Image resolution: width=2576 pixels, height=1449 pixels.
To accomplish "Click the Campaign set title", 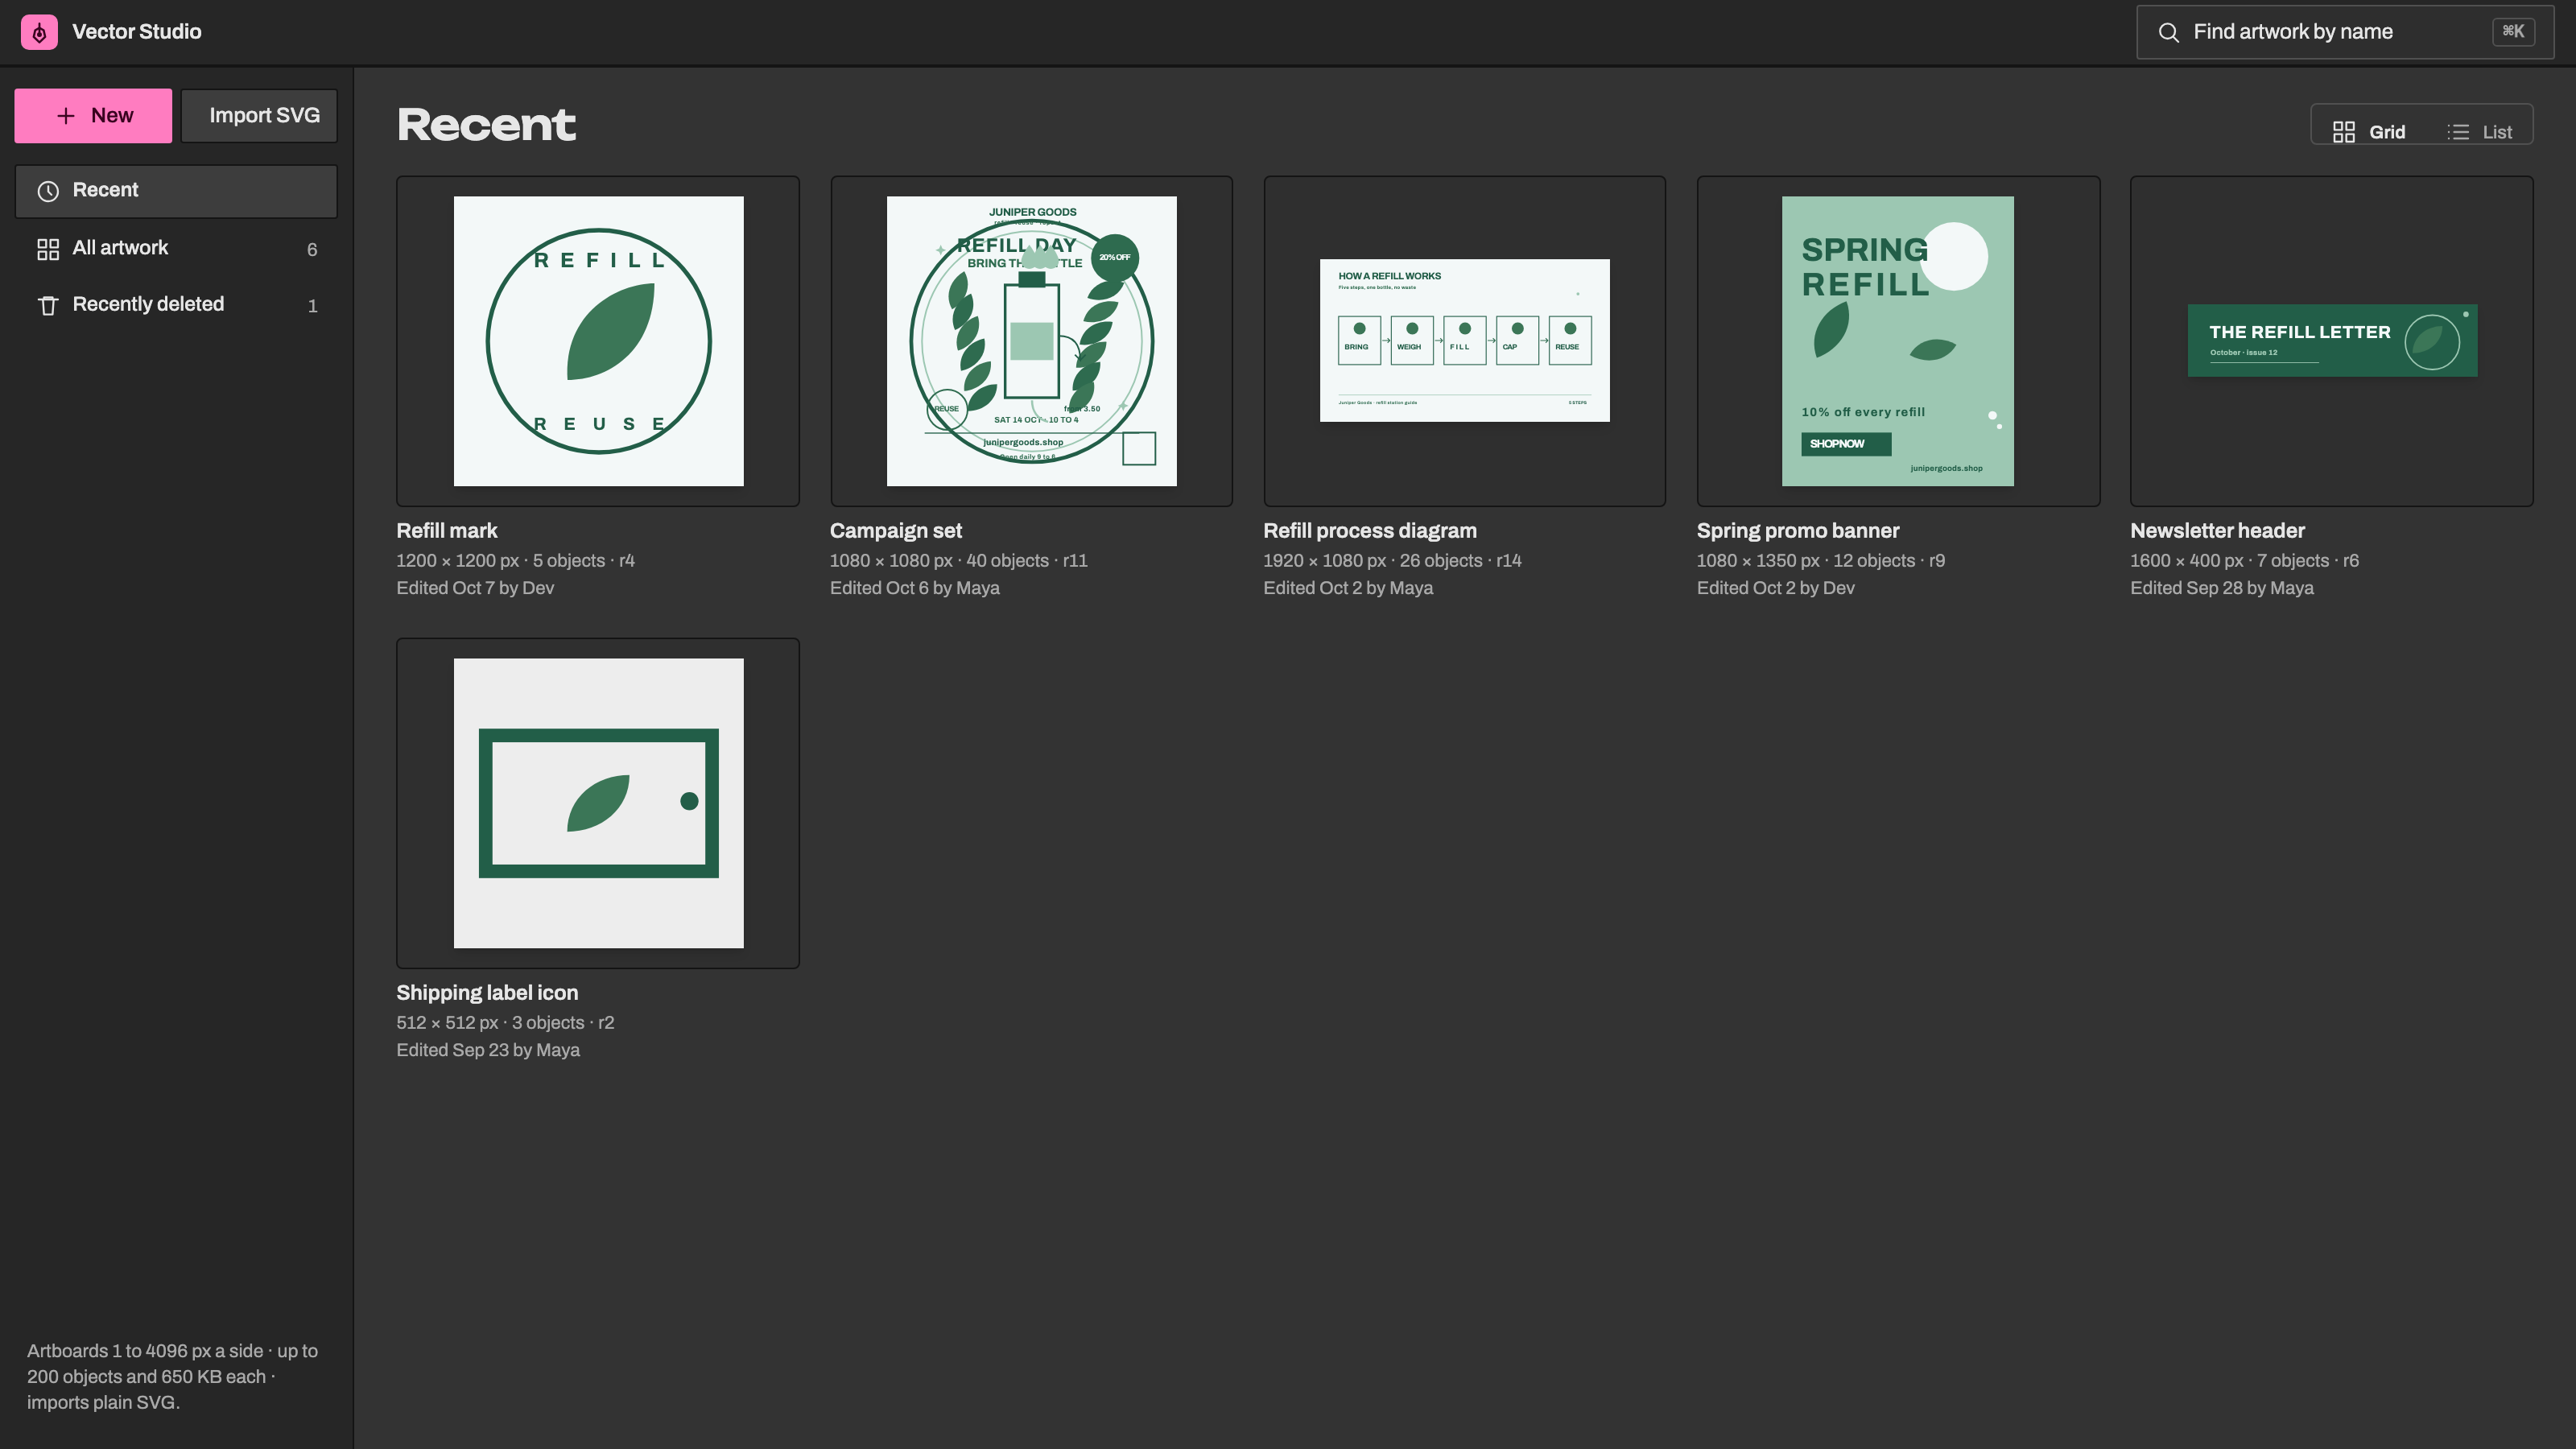I will click(896, 531).
